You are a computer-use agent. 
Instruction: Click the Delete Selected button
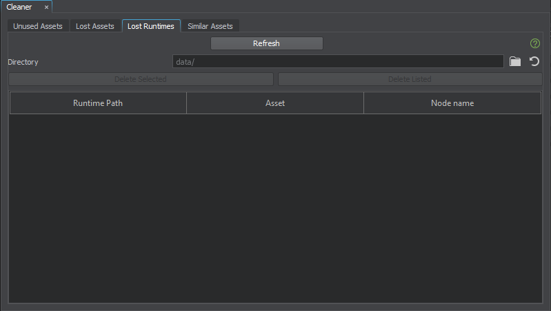(x=141, y=79)
